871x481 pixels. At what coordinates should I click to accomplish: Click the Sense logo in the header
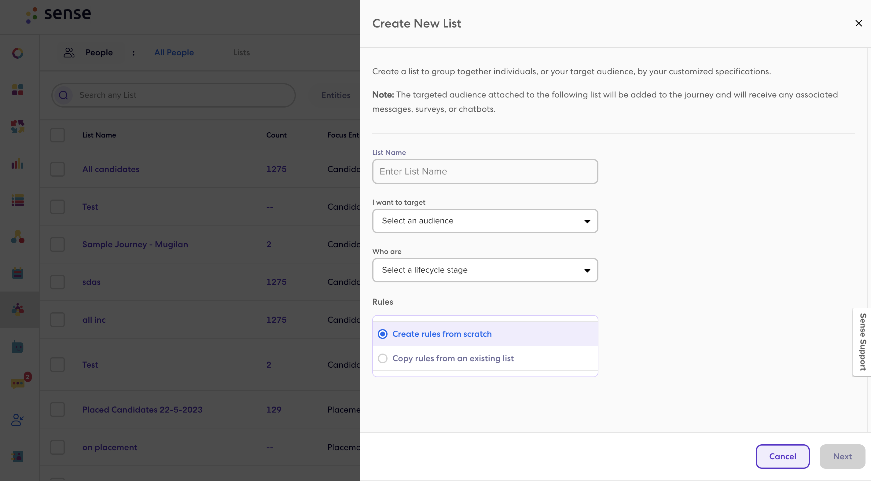click(58, 15)
